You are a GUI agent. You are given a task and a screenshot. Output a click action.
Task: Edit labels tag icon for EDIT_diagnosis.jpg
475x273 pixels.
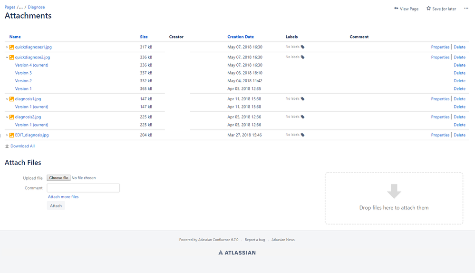click(302, 135)
